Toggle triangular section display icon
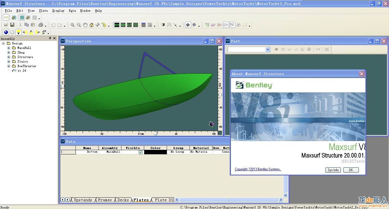Image resolution: width=389 pixels, height=209 pixels. pos(232,25)
